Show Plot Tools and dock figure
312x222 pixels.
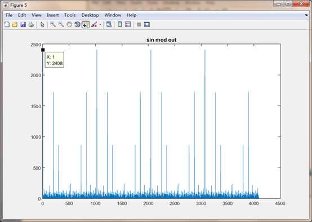pos(147,24)
